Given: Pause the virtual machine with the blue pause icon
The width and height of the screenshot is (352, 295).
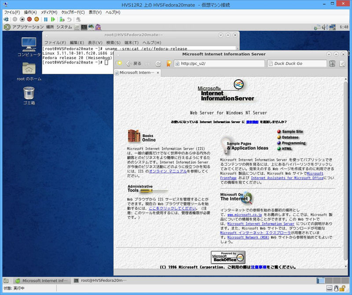Looking at the screenshot, I should pos(46,19).
